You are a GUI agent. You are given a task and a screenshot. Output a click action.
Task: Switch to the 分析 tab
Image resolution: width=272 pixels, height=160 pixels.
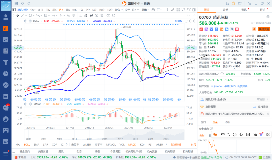(225, 10)
